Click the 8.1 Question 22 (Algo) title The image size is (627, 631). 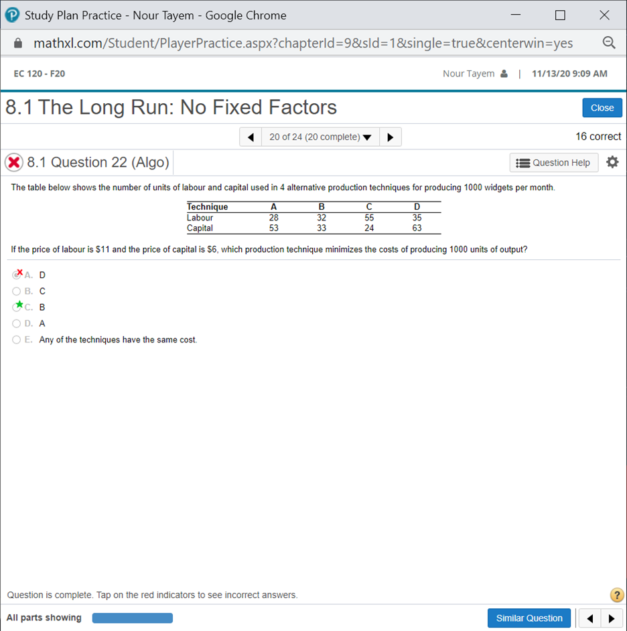coord(98,162)
